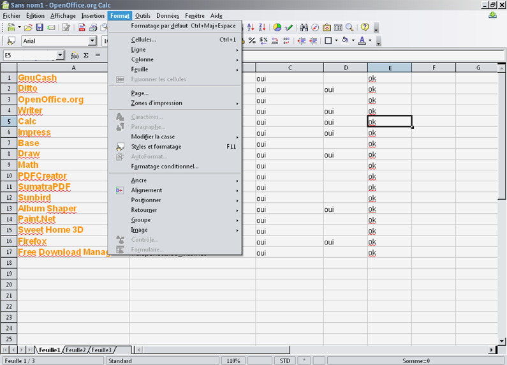Increase indent icon
507x365 pixels.
[x=313, y=41]
